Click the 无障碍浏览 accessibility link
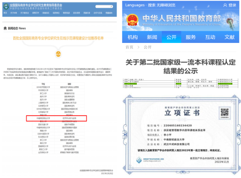Screen dimensions: 241x178 (x=166, y=5)
